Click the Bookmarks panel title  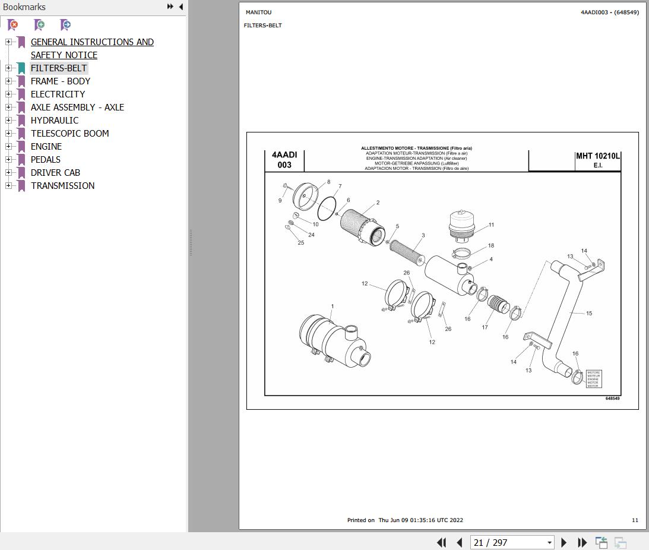24,7
